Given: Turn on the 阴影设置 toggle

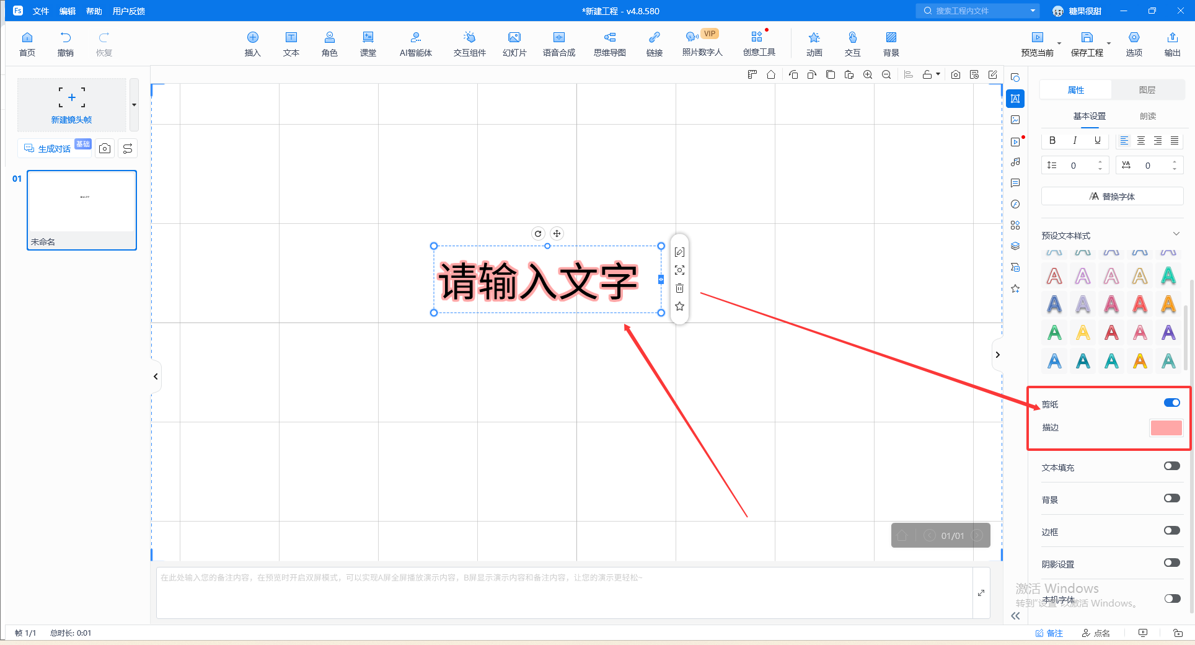Looking at the screenshot, I should coord(1171,563).
